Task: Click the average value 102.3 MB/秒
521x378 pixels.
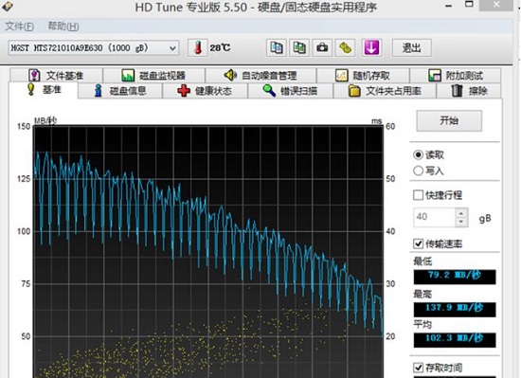Action: coord(455,340)
